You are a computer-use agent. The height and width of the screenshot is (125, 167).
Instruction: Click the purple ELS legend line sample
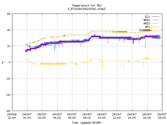pos(156,17)
